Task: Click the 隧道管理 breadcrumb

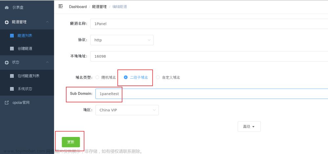Action: click(99, 7)
